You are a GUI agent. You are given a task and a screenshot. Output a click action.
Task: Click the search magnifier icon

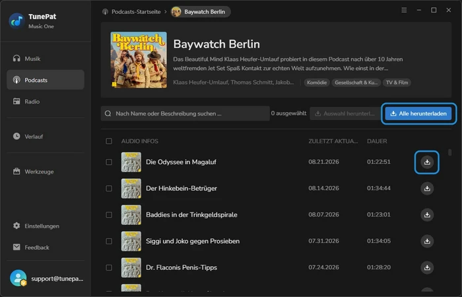(x=108, y=114)
